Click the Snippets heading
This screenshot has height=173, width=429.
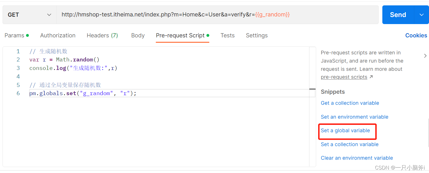pyautogui.click(x=333, y=92)
